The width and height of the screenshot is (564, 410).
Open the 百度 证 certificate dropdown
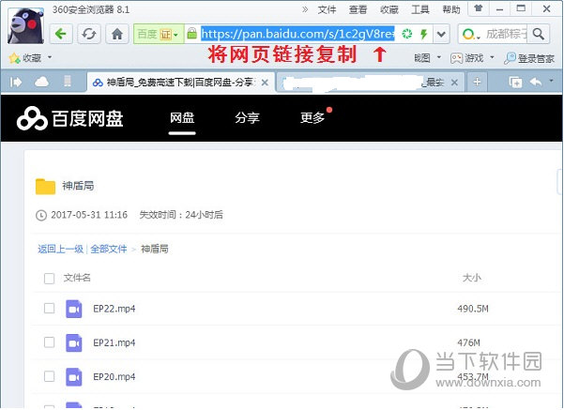coord(159,34)
